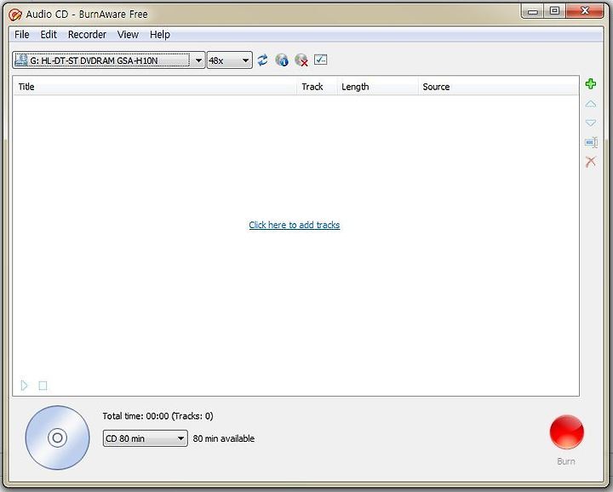Click the blue disc graphic
613x492 pixels.
[x=58, y=438]
